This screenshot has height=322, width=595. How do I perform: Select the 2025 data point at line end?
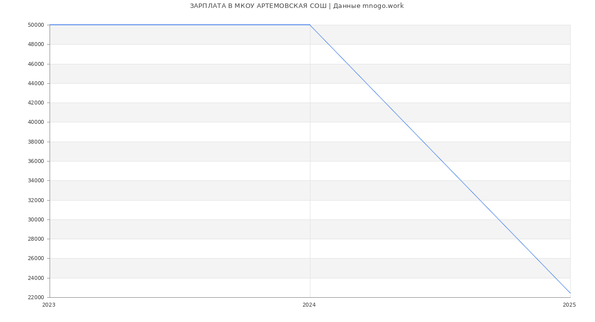click(570, 293)
